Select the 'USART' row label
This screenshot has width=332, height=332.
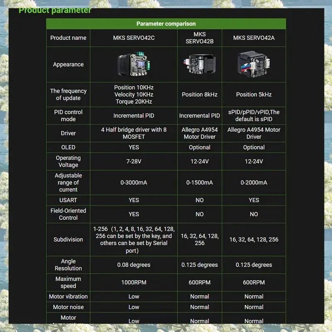click(x=68, y=200)
